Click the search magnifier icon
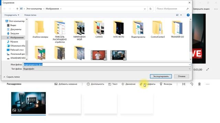The image size is (220, 123). click(x=187, y=9)
